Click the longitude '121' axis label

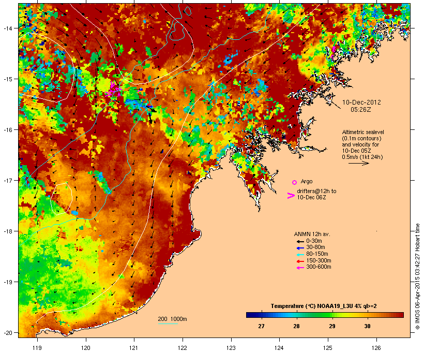[134, 348]
